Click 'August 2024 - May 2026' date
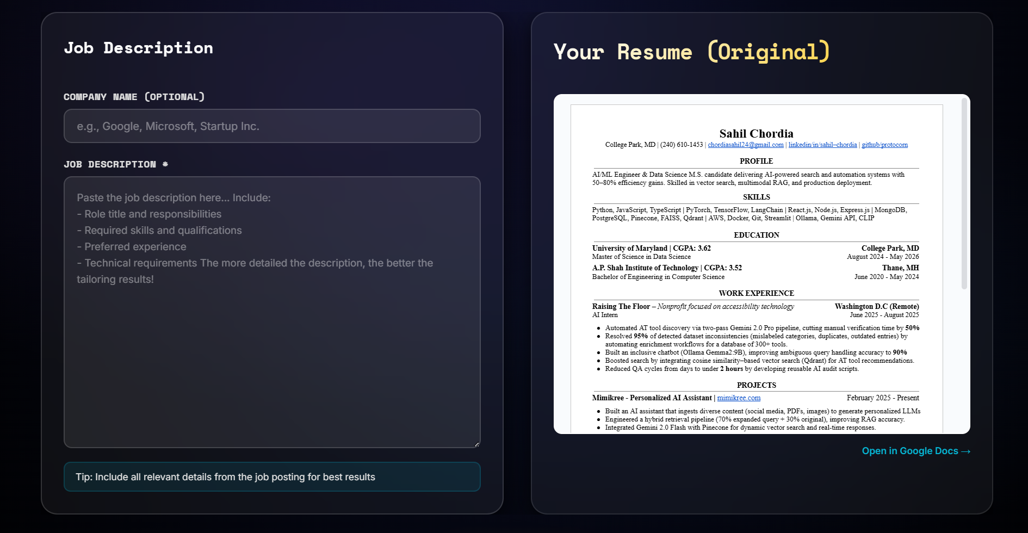1028x533 pixels. click(x=883, y=257)
